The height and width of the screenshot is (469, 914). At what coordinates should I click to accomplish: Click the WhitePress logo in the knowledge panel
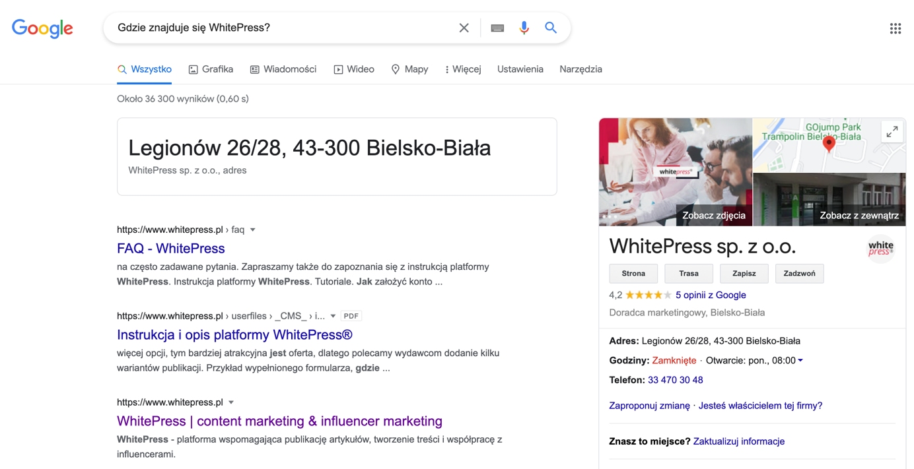(880, 249)
